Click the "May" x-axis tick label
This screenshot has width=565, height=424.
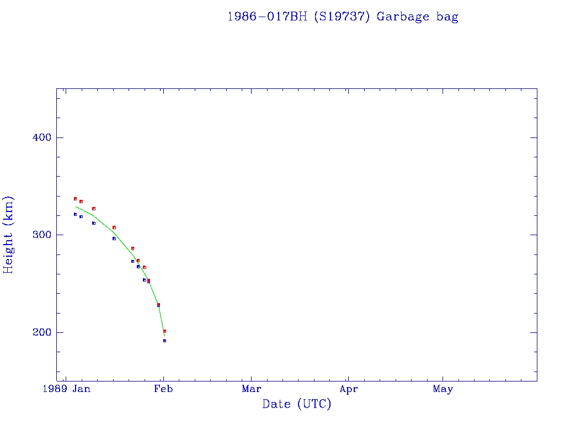click(x=443, y=389)
